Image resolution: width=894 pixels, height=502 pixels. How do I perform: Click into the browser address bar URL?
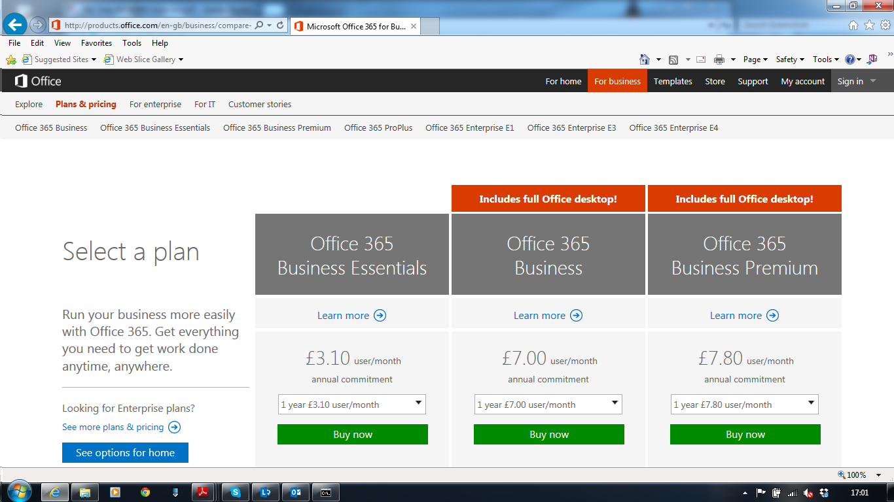[x=158, y=25]
